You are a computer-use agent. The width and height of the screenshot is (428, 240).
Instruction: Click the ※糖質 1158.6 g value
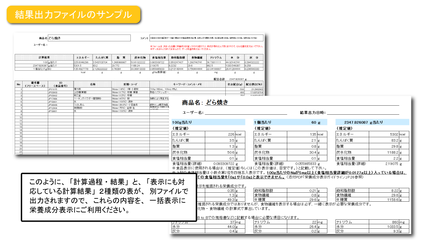(x=393, y=200)
